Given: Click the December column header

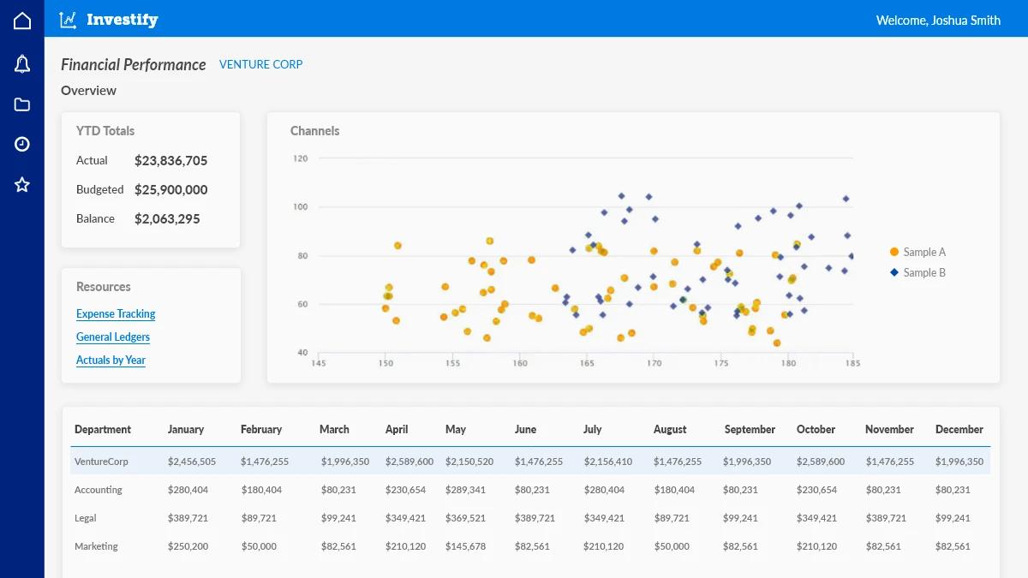Looking at the screenshot, I should pyautogui.click(x=960, y=429).
